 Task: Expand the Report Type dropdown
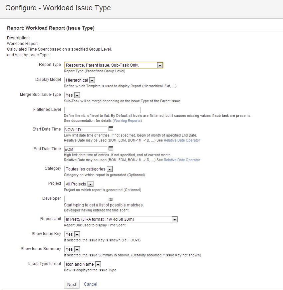(x=114, y=65)
